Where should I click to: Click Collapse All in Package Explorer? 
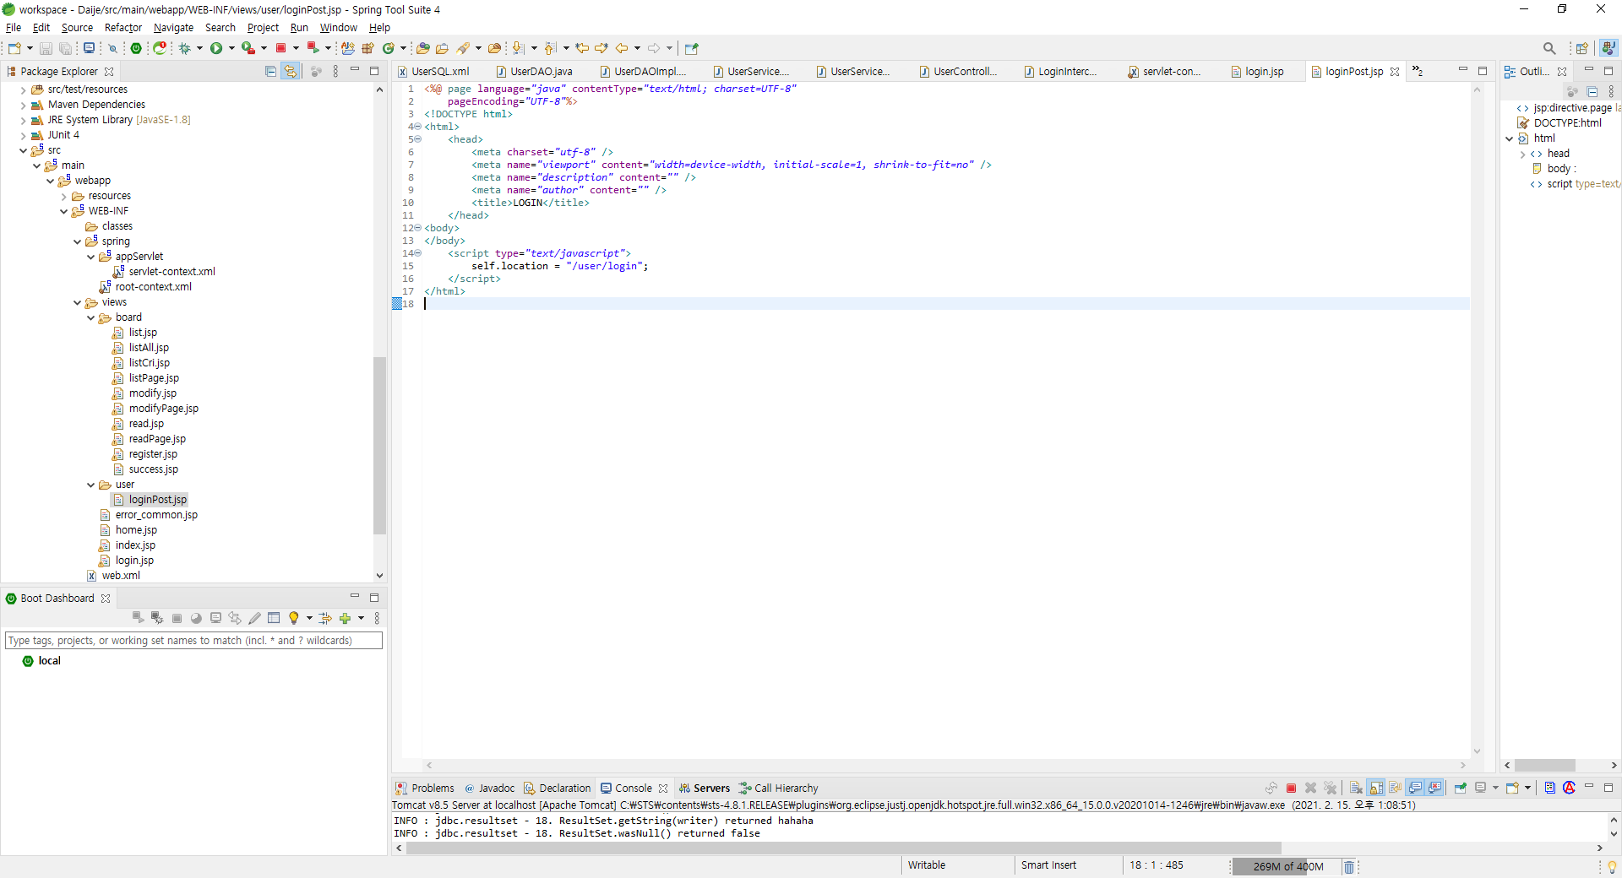point(270,72)
